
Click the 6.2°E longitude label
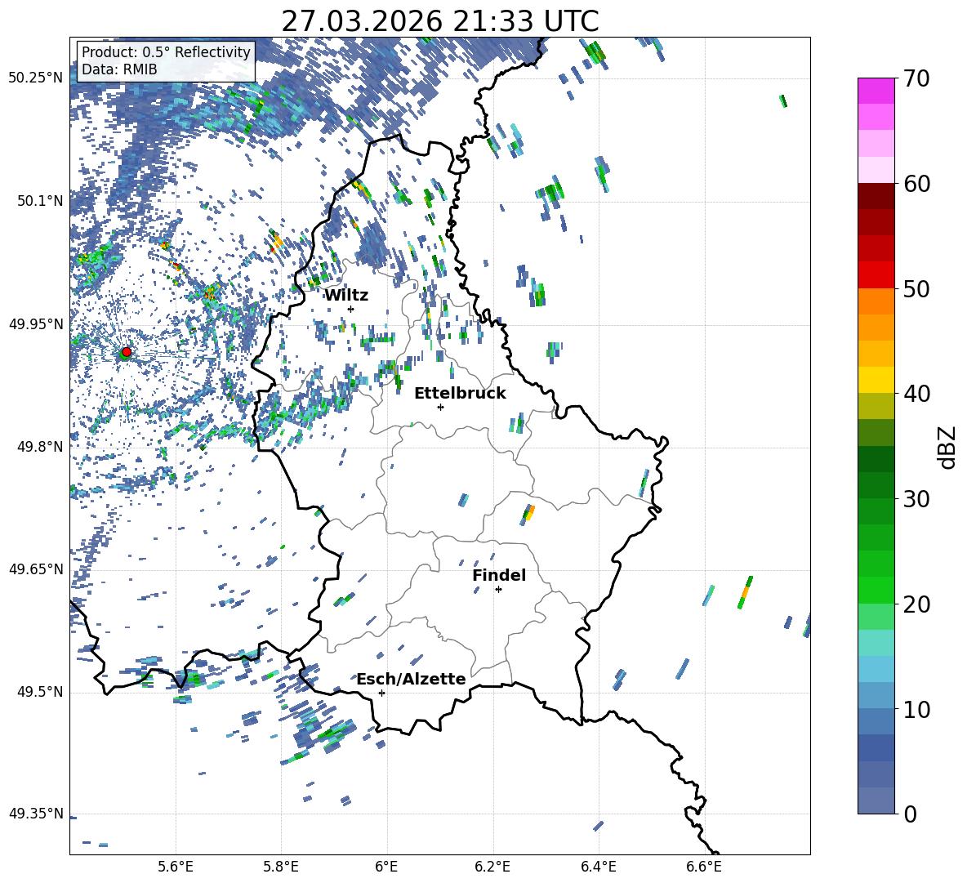tap(492, 867)
